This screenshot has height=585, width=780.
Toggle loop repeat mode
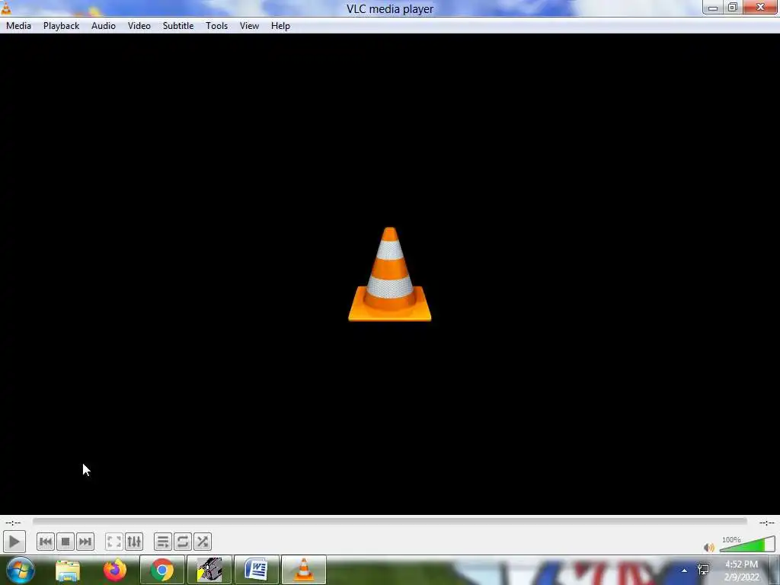[x=183, y=542]
